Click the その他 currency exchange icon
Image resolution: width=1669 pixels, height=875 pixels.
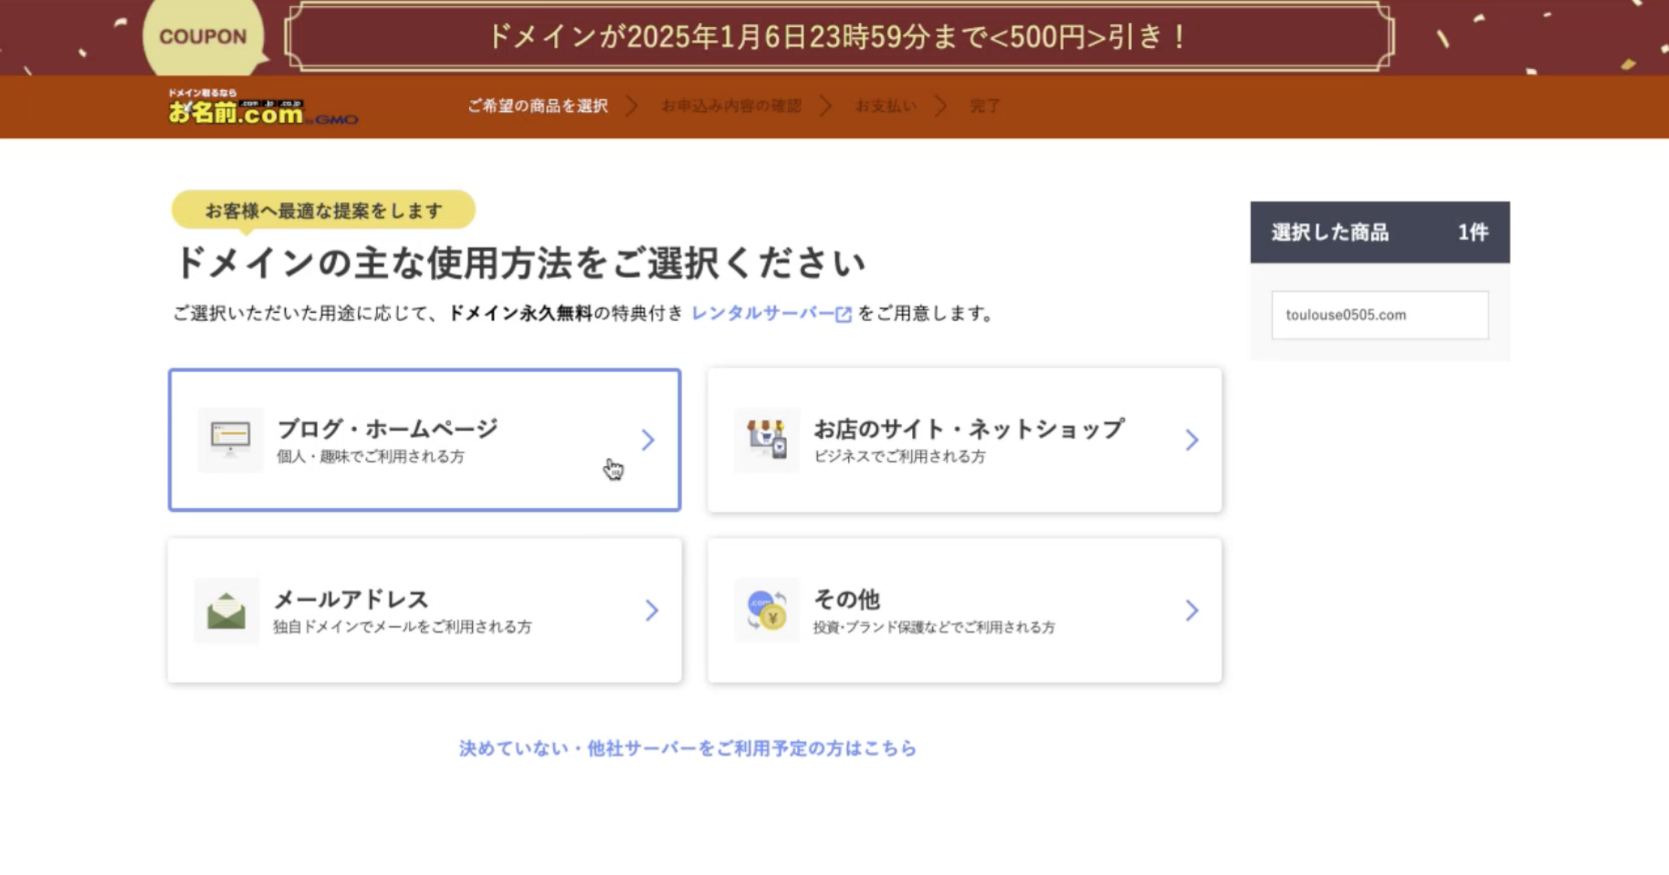coord(768,610)
